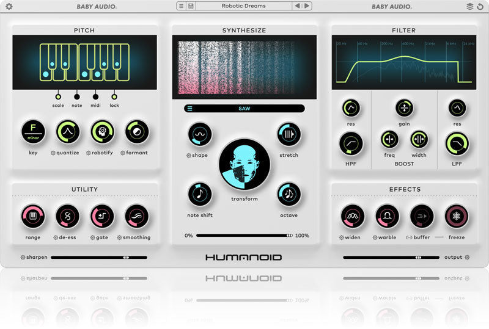Click the stretch knob
The height and width of the screenshot is (329, 489).
[x=289, y=134]
